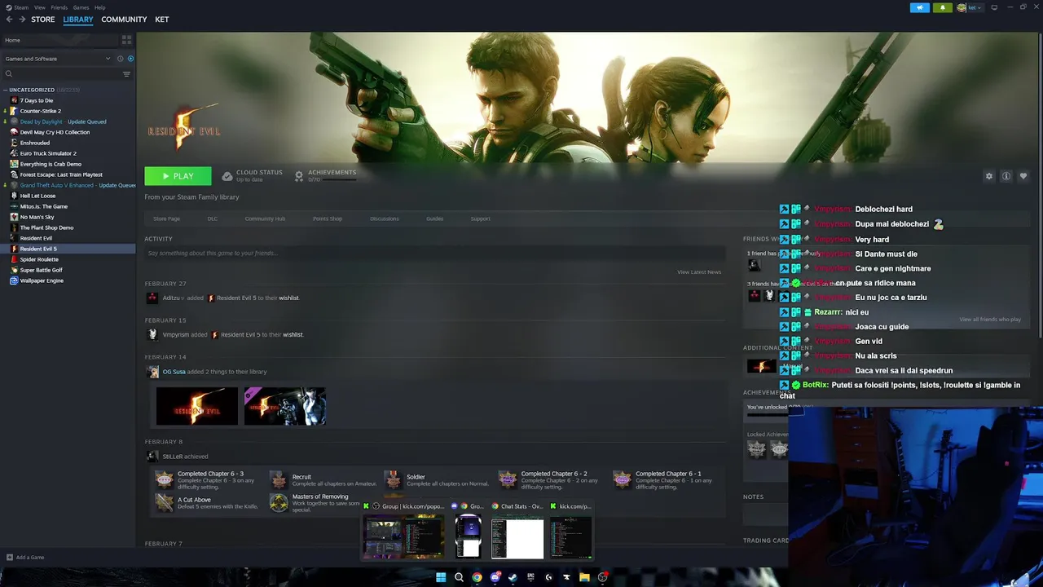Image resolution: width=1043 pixels, height=587 pixels.
Task: Click View Latest News
Action: pyautogui.click(x=699, y=272)
